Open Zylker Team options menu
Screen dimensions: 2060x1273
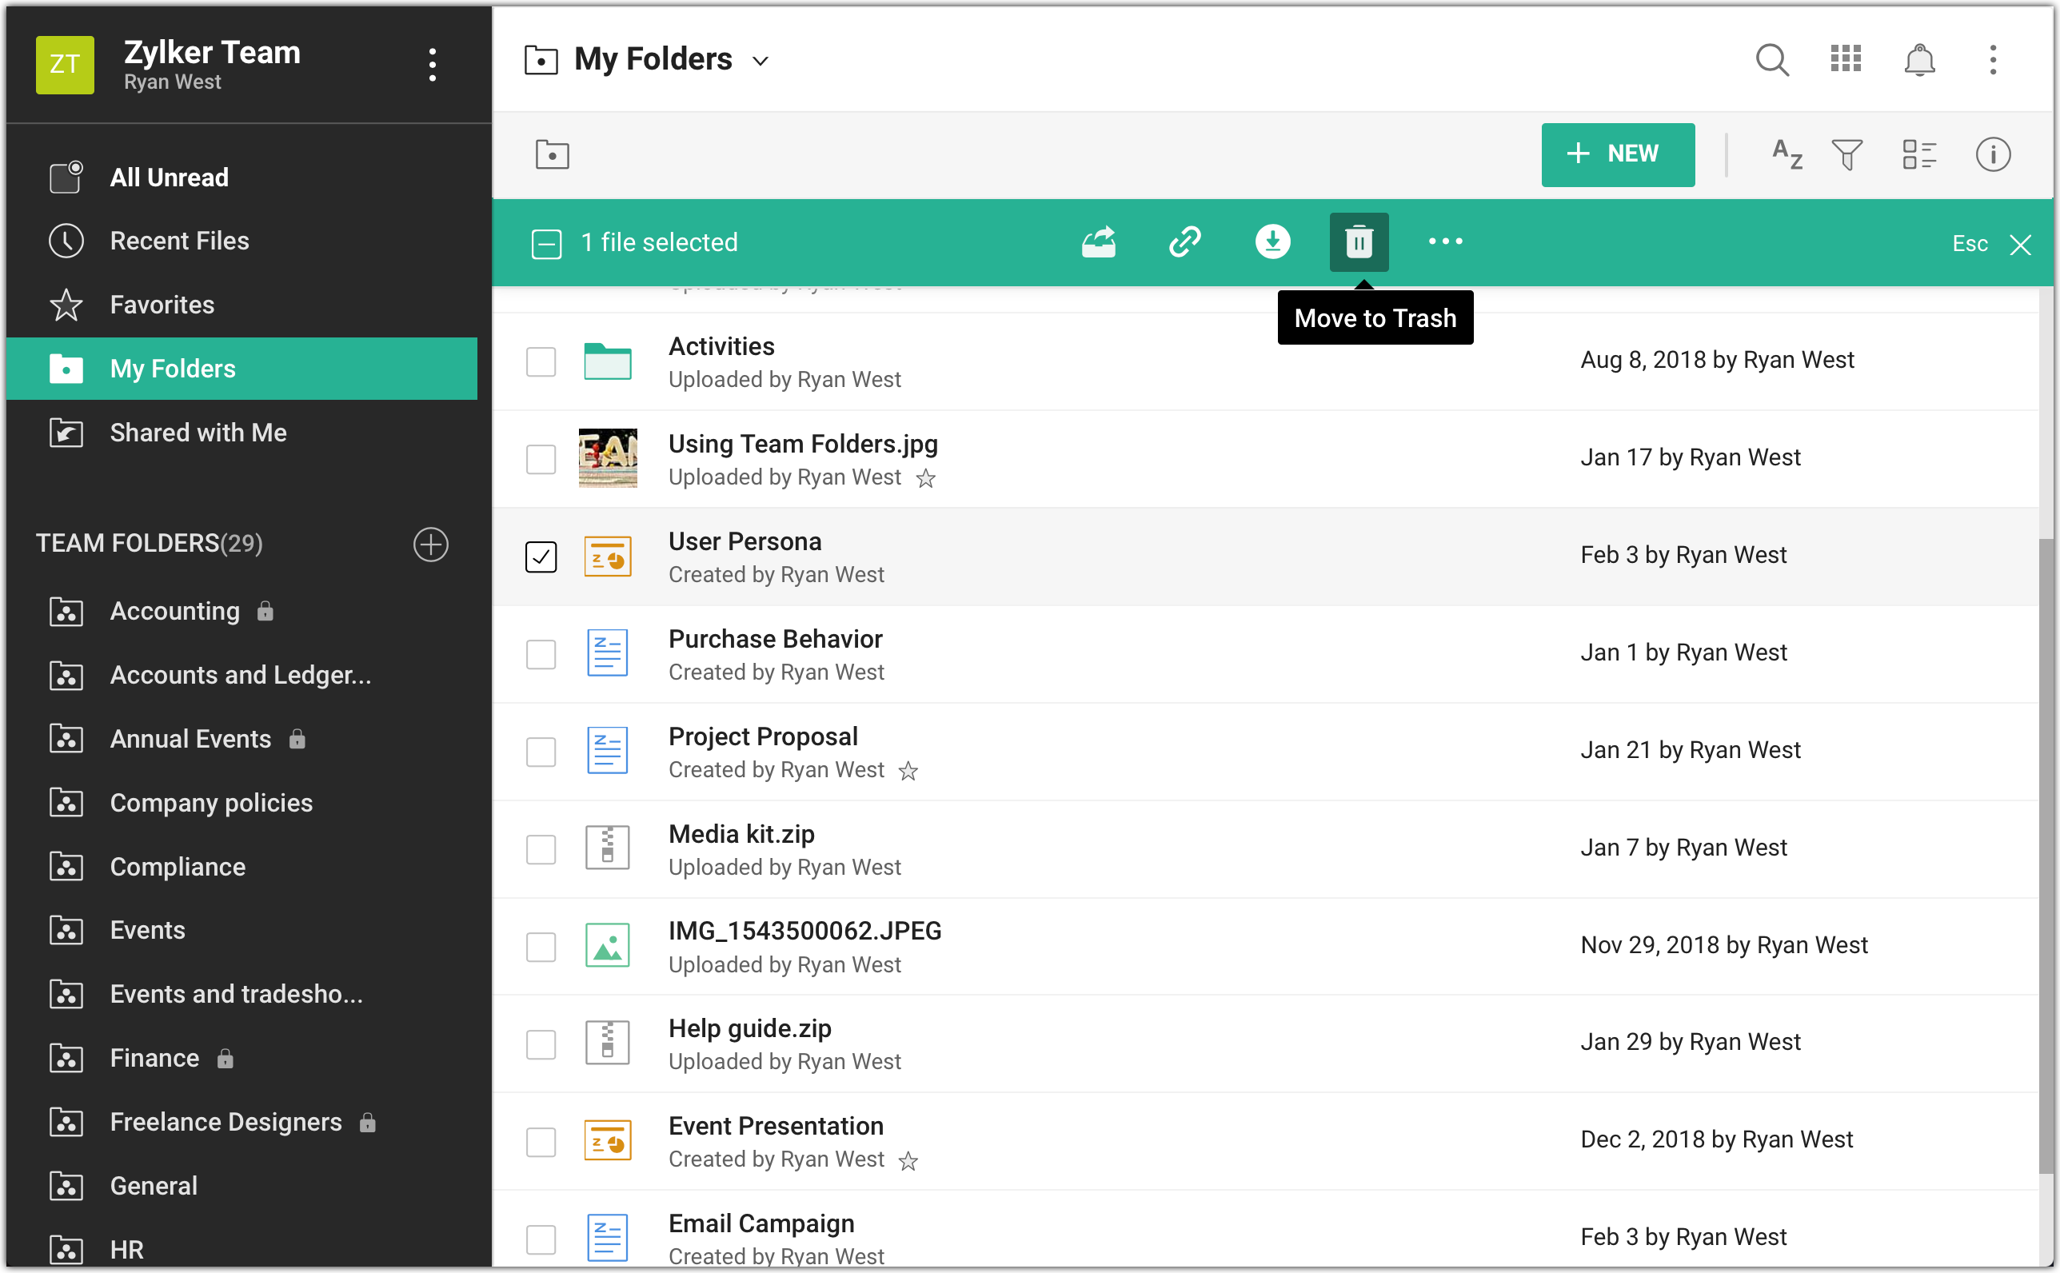point(432,65)
